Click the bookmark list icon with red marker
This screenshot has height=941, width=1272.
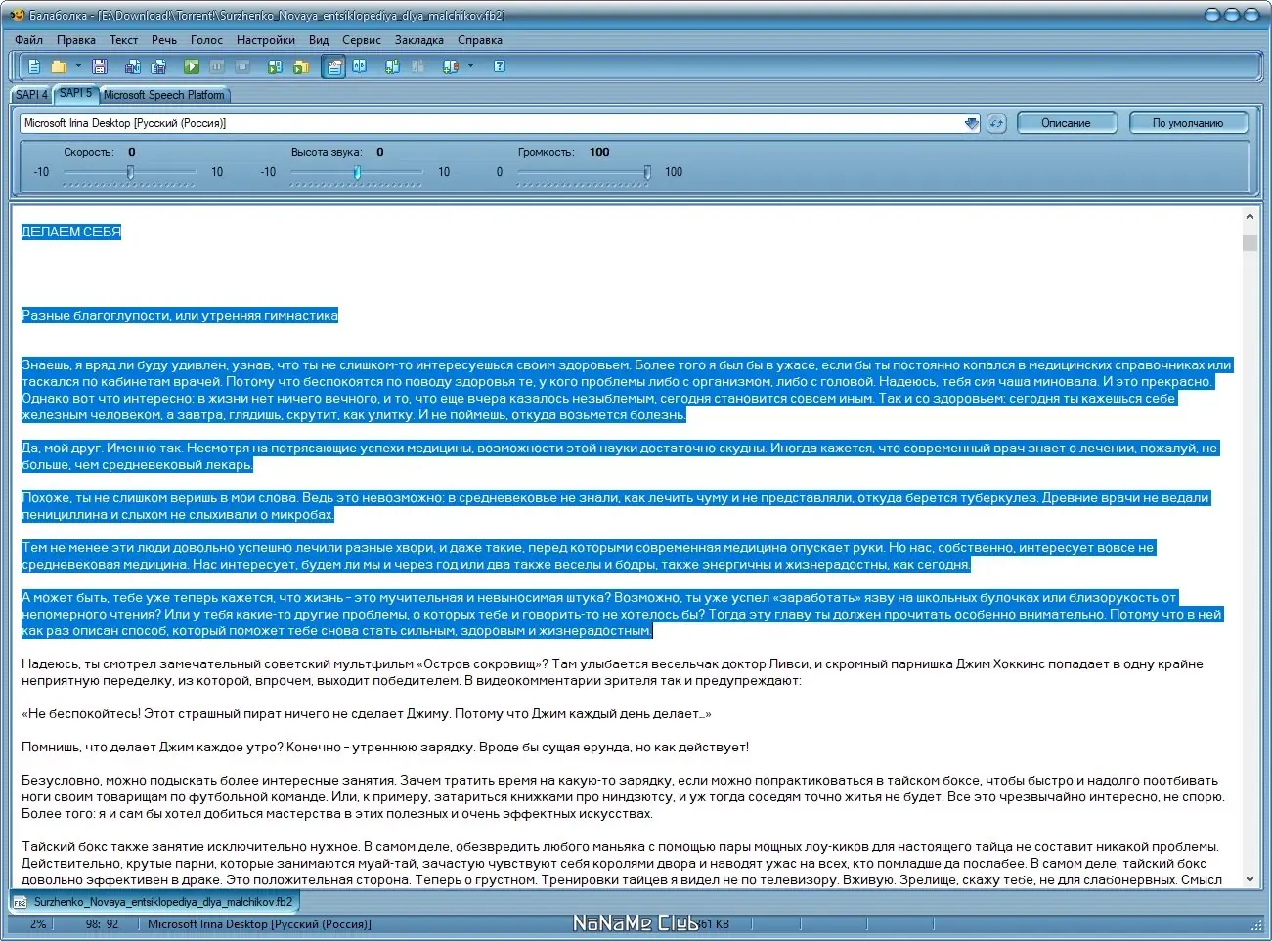click(x=451, y=66)
